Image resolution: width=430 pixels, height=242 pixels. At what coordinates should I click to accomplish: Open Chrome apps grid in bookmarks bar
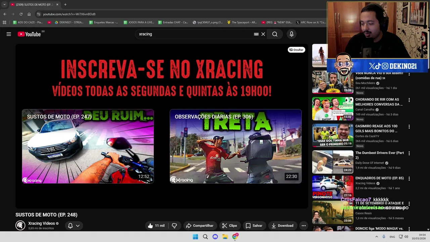[4, 23]
